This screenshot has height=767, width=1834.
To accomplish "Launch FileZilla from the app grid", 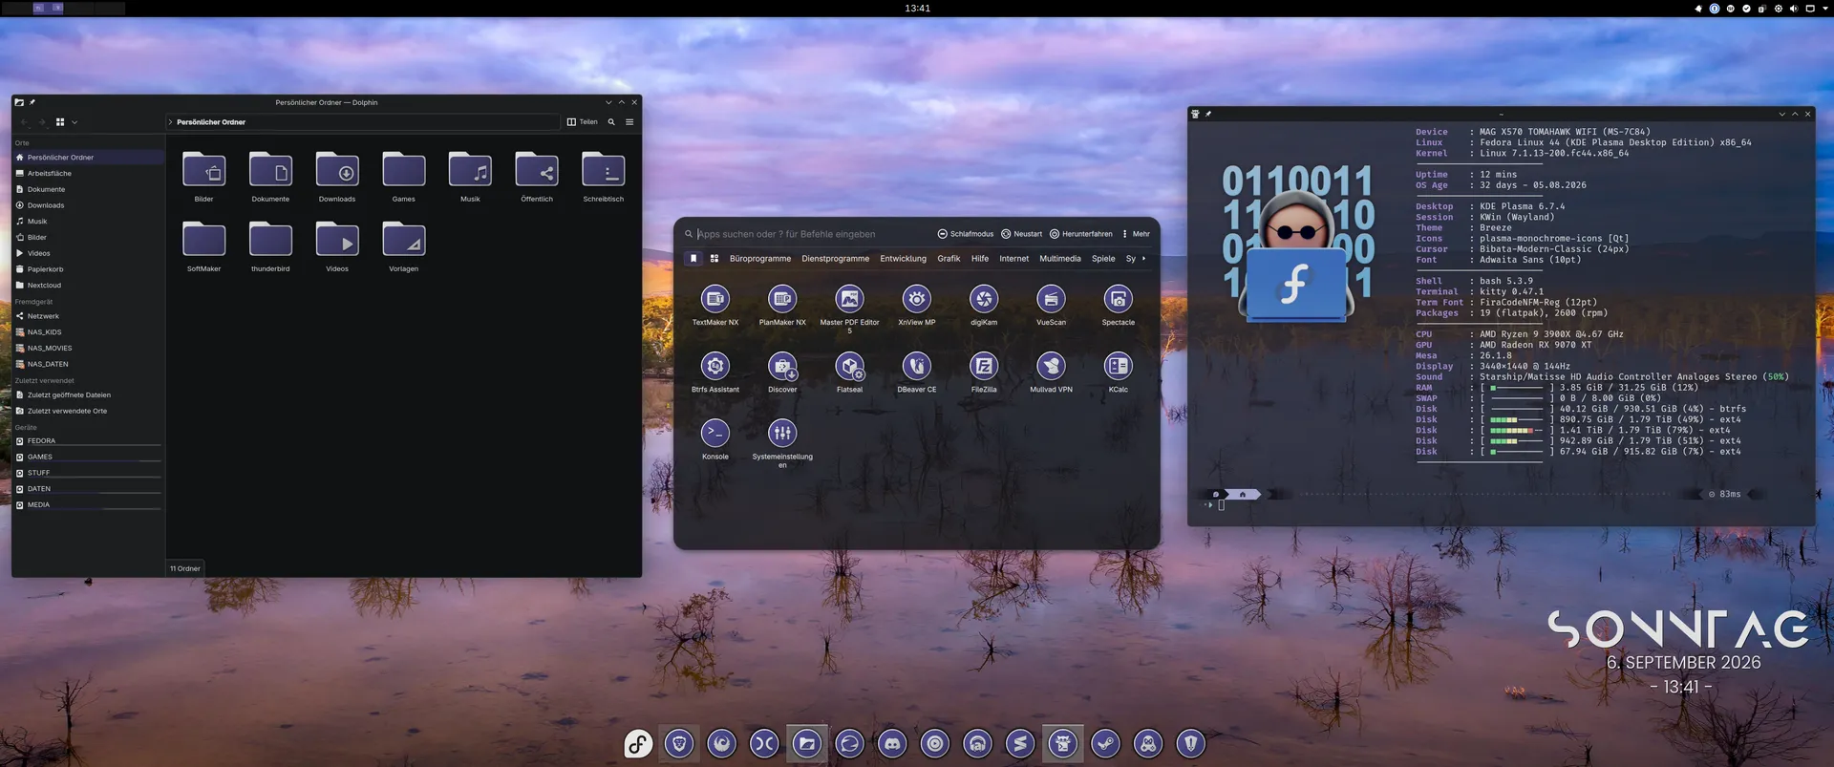I will tap(984, 366).
